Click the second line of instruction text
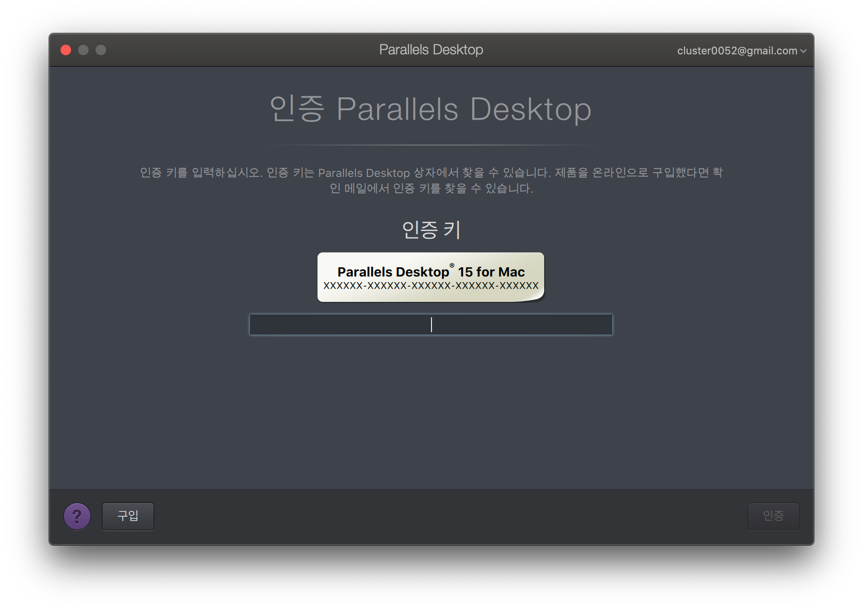 pos(431,188)
